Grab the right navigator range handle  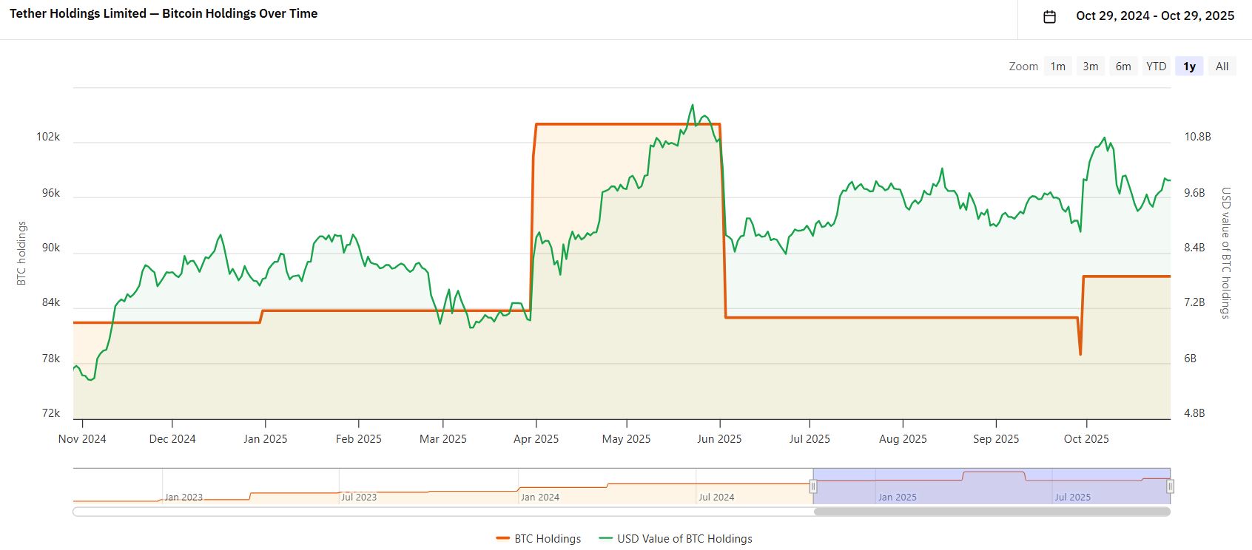point(1171,486)
